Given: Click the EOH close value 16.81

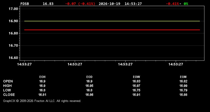Looking at the screenshot, I should (x=42, y=95).
